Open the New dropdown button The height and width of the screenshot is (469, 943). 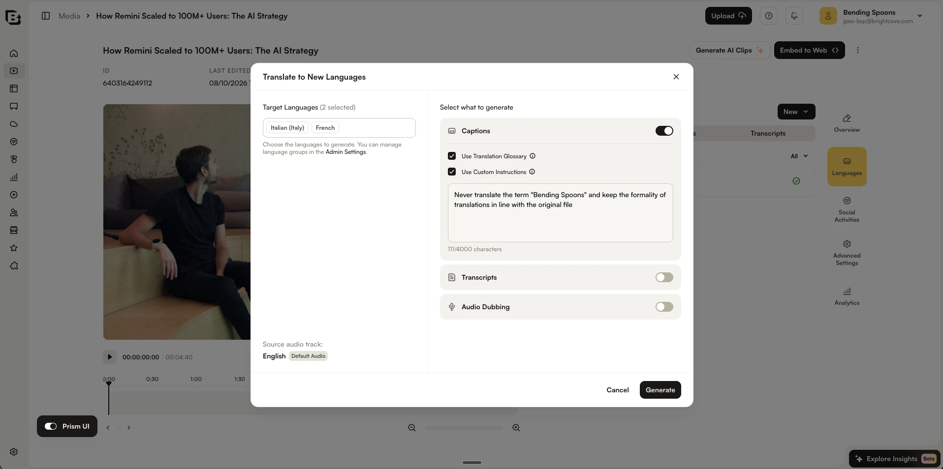click(x=796, y=112)
